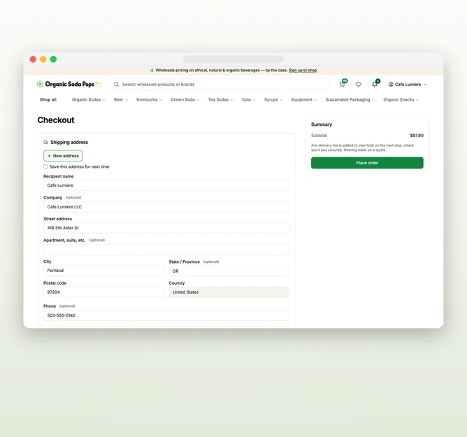
Task: Edit the Street address field
Action: tap(166, 228)
